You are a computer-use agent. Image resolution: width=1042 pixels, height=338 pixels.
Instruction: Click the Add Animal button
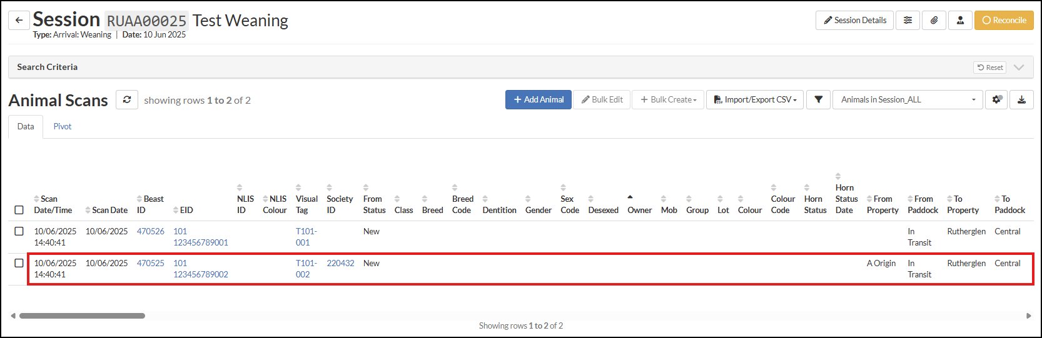(x=538, y=100)
